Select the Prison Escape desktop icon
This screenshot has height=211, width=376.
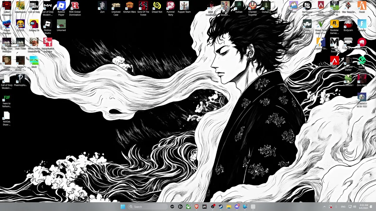click(225, 8)
